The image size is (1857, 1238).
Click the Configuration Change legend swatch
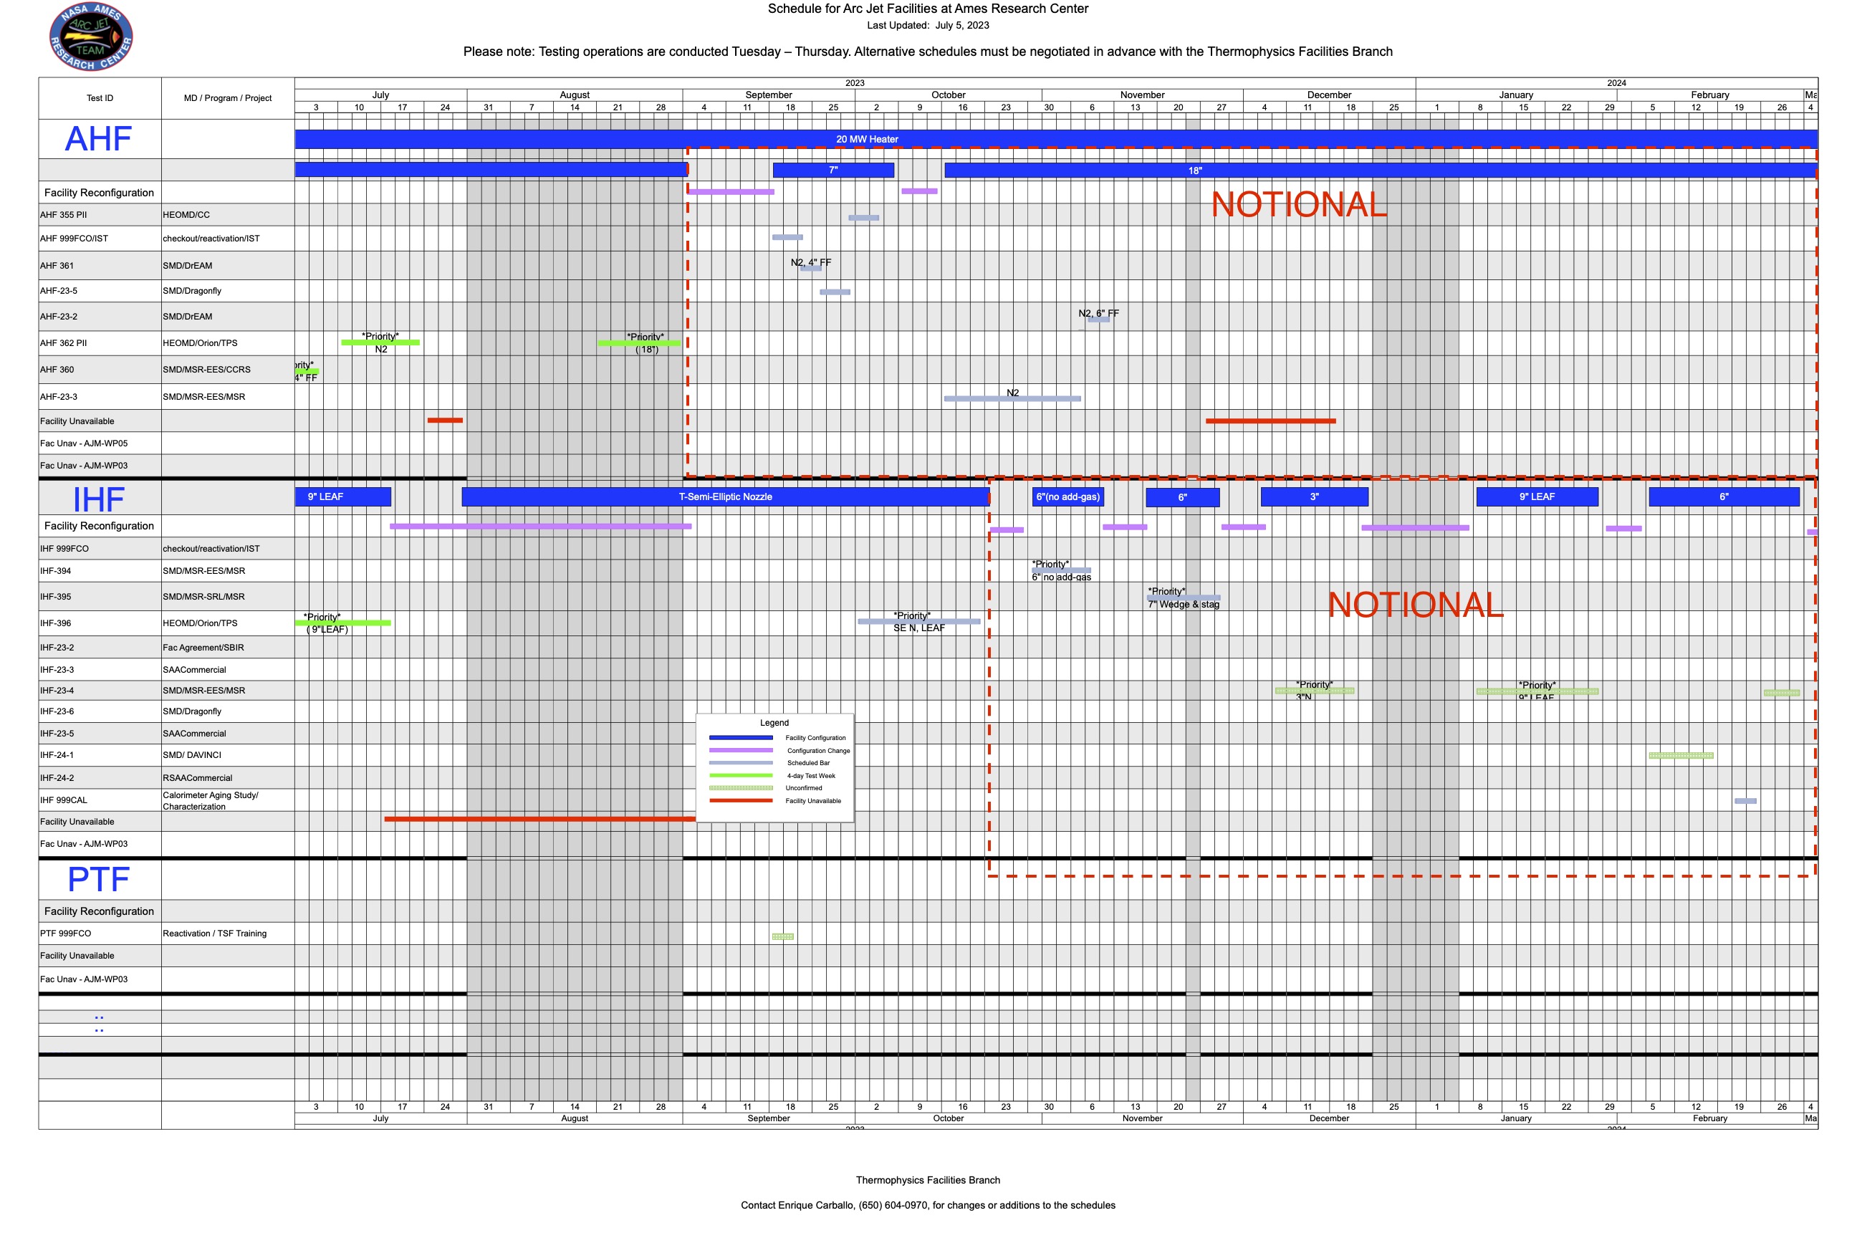741,750
